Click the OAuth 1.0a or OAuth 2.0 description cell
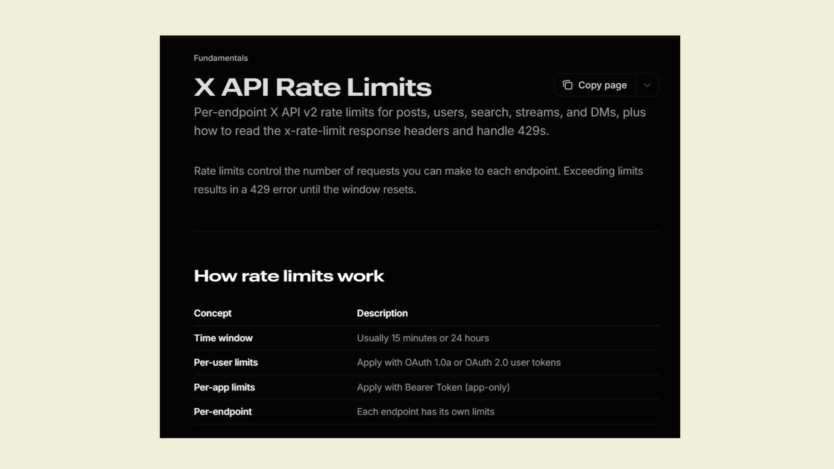Screen dimensions: 834x469 point(459,363)
